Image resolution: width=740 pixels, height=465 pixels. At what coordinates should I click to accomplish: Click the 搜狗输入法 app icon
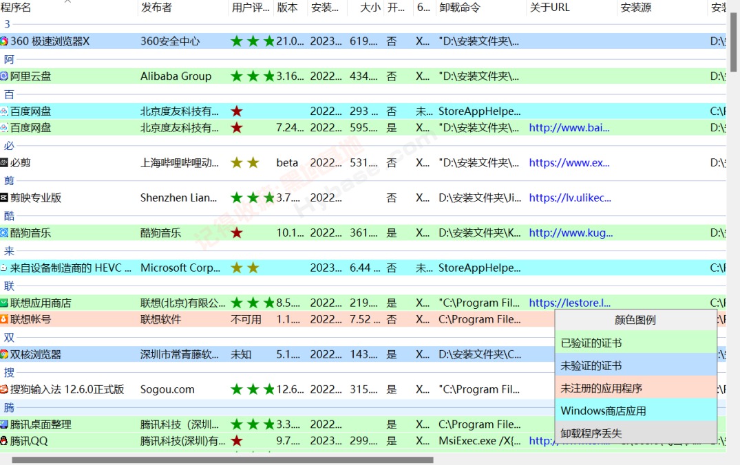[x=3, y=389]
